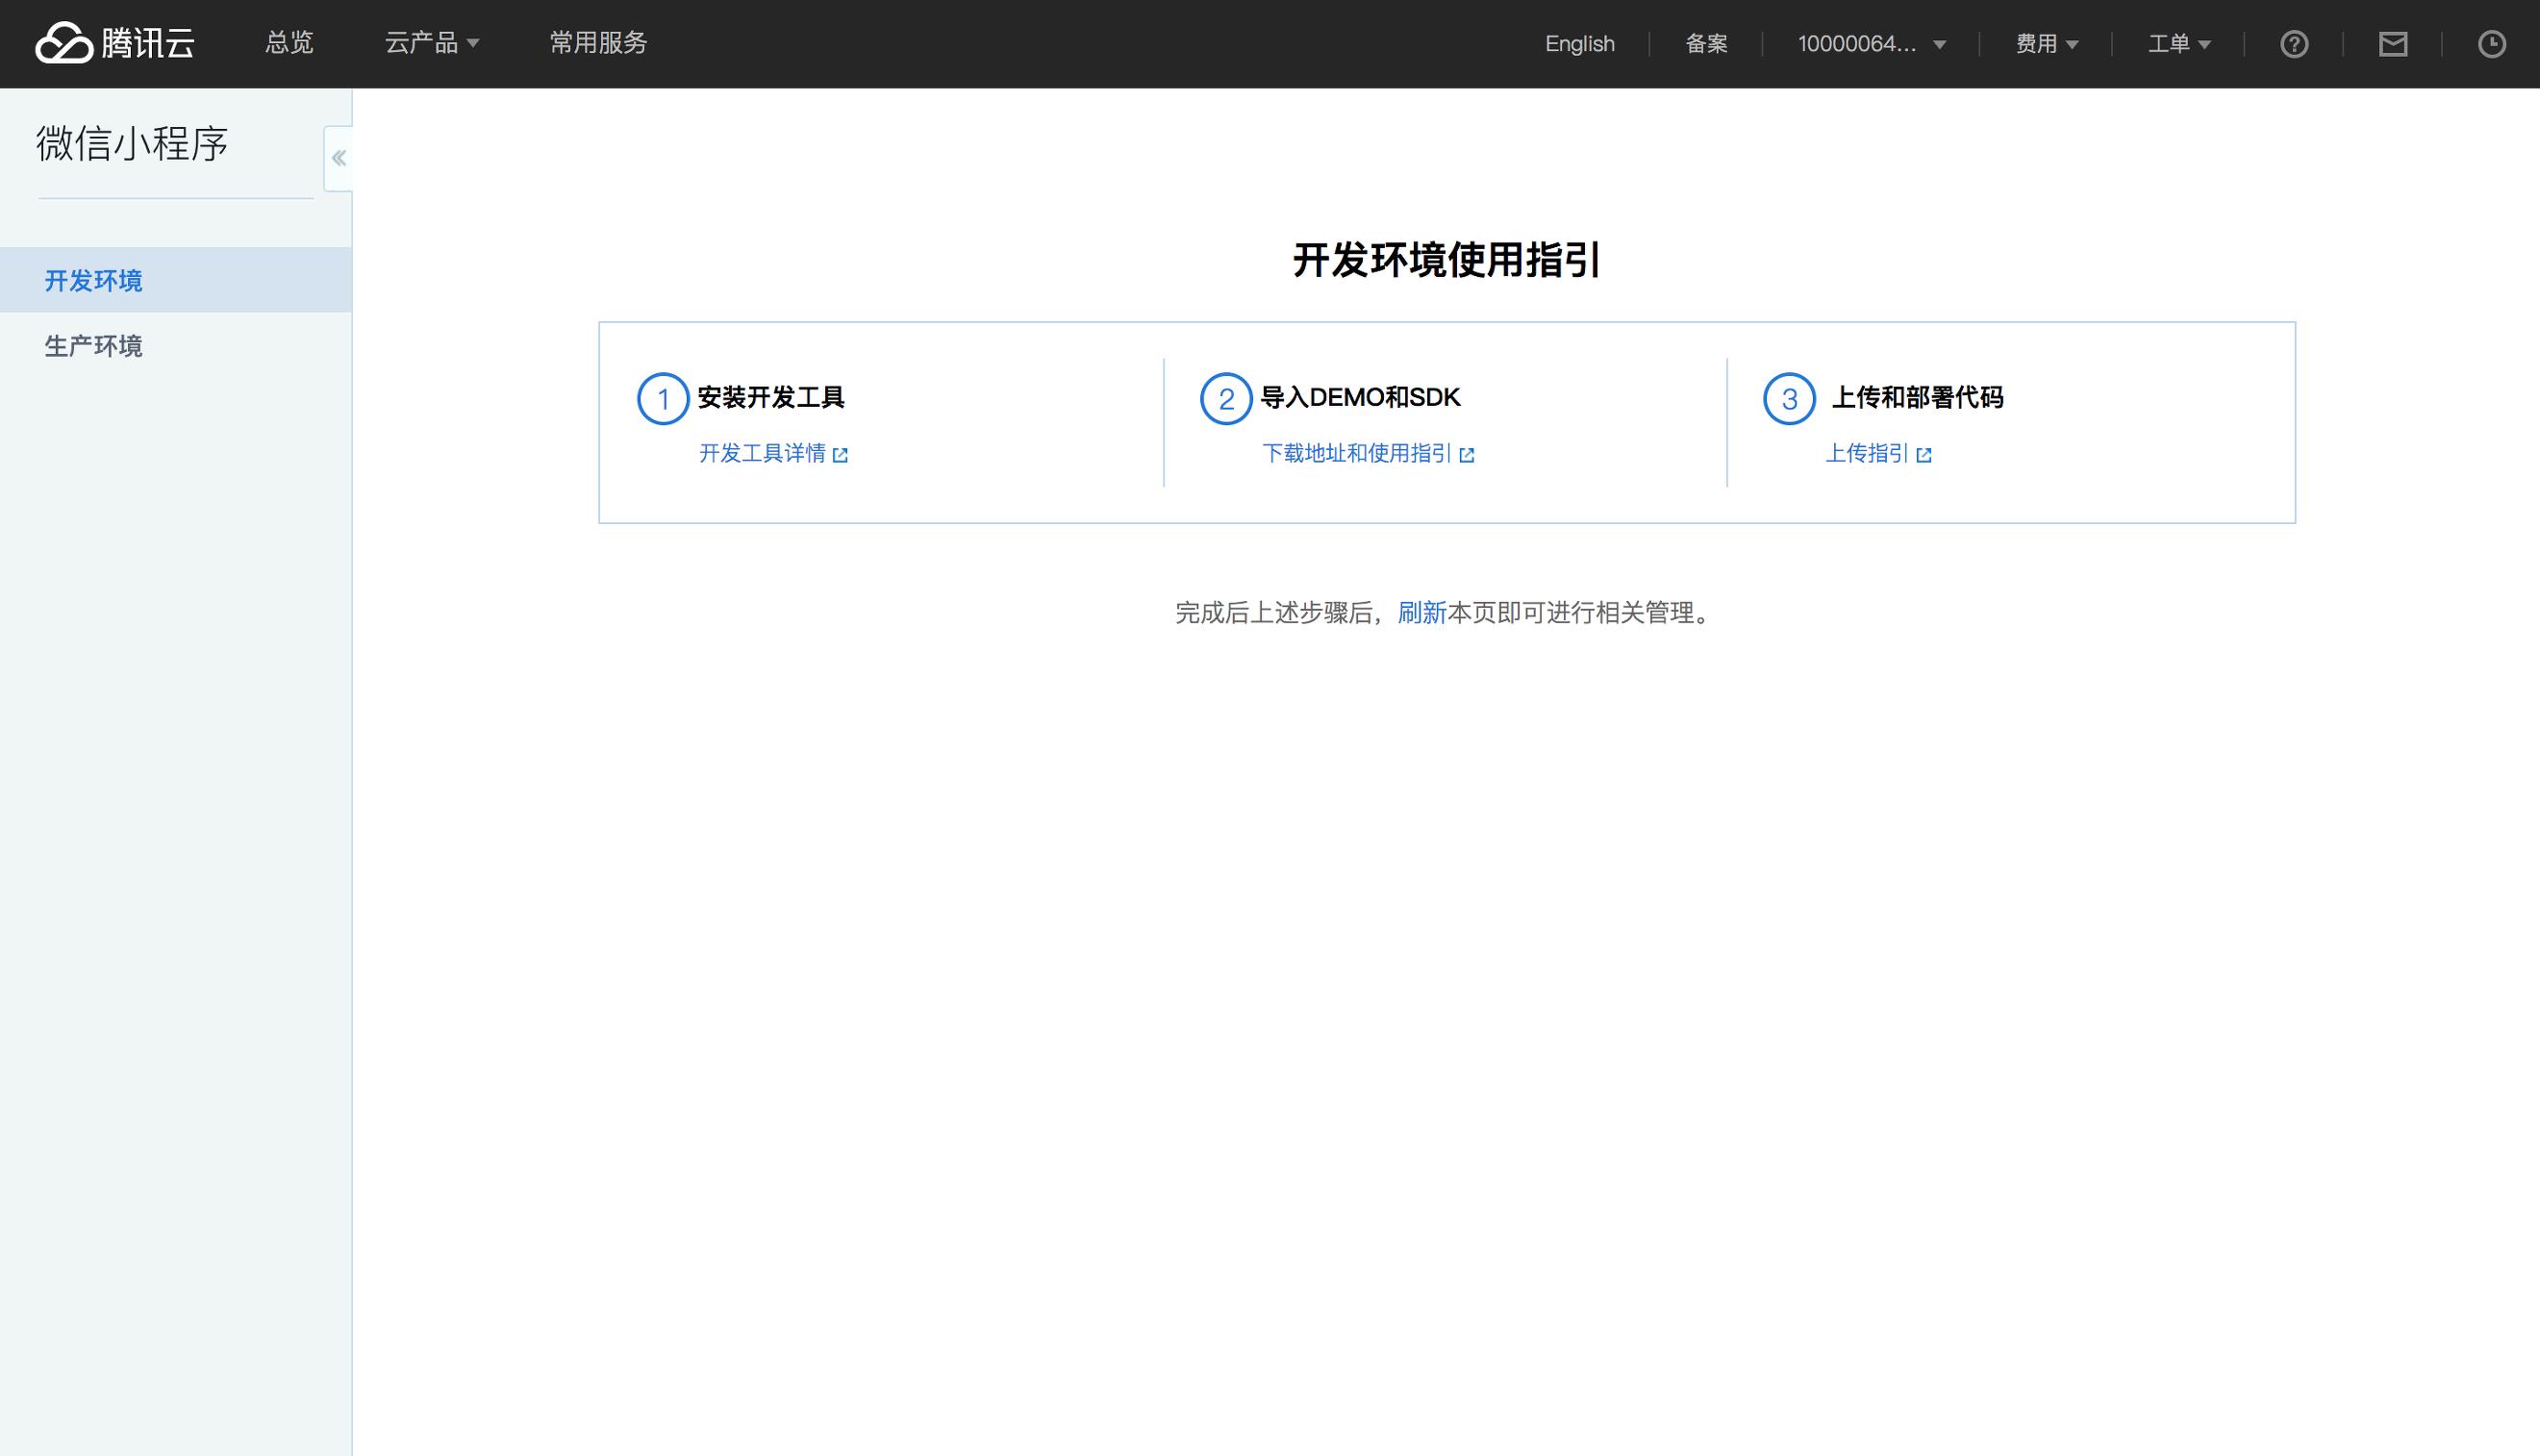Expand the 云产品 dropdown menu
Screen dimensions: 2540x1456
(x=431, y=43)
